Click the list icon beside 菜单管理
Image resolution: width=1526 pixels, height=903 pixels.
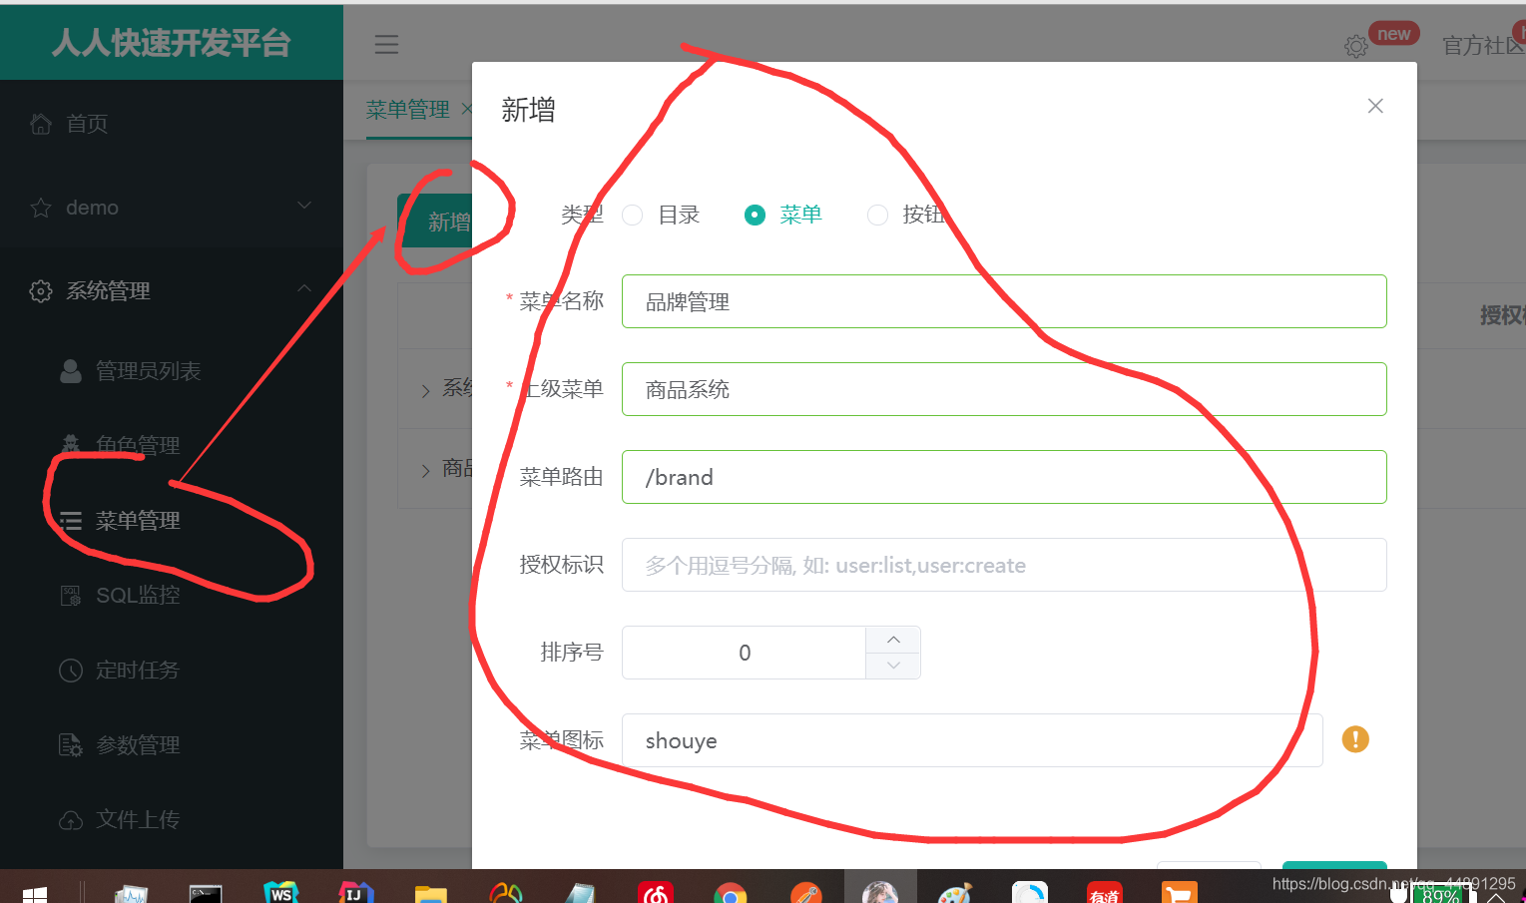point(71,521)
